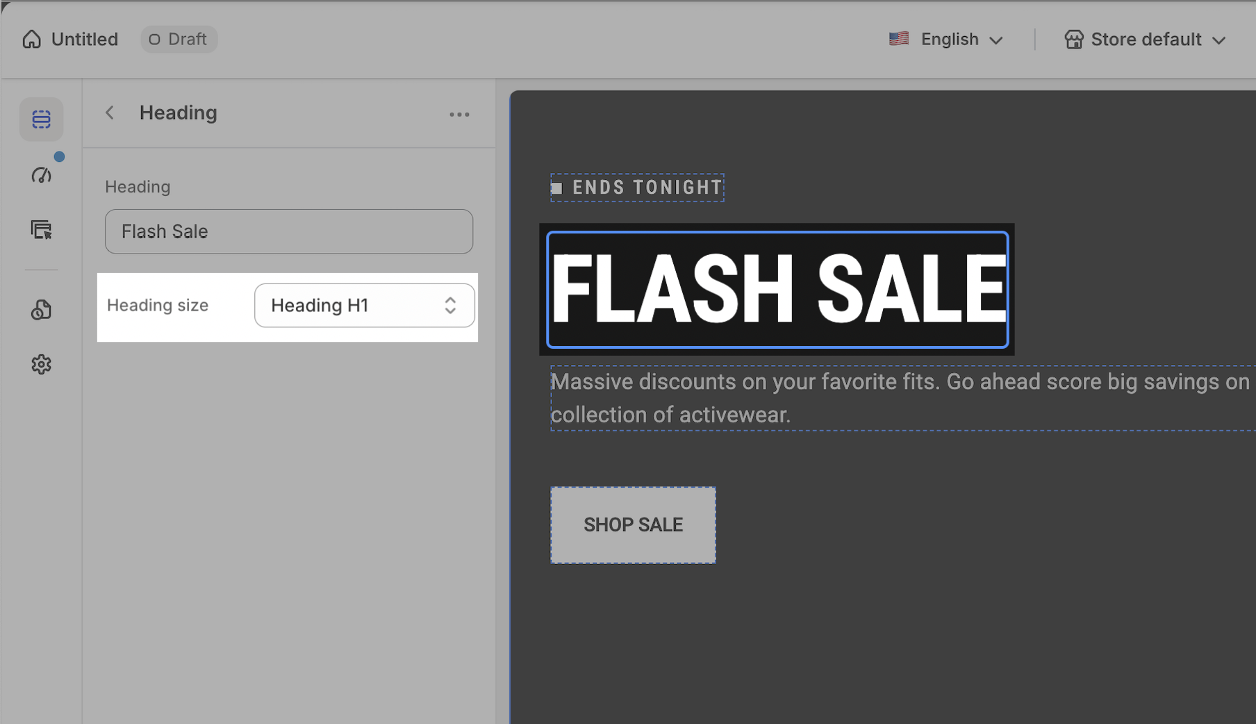Click the Draft status badge
1256x724 pixels.
pyautogui.click(x=179, y=40)
